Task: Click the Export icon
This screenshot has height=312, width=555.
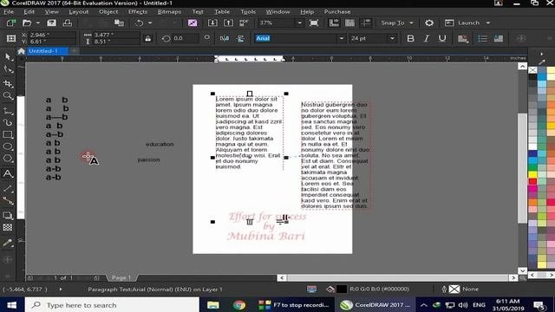Action: [x=228, y=23]
